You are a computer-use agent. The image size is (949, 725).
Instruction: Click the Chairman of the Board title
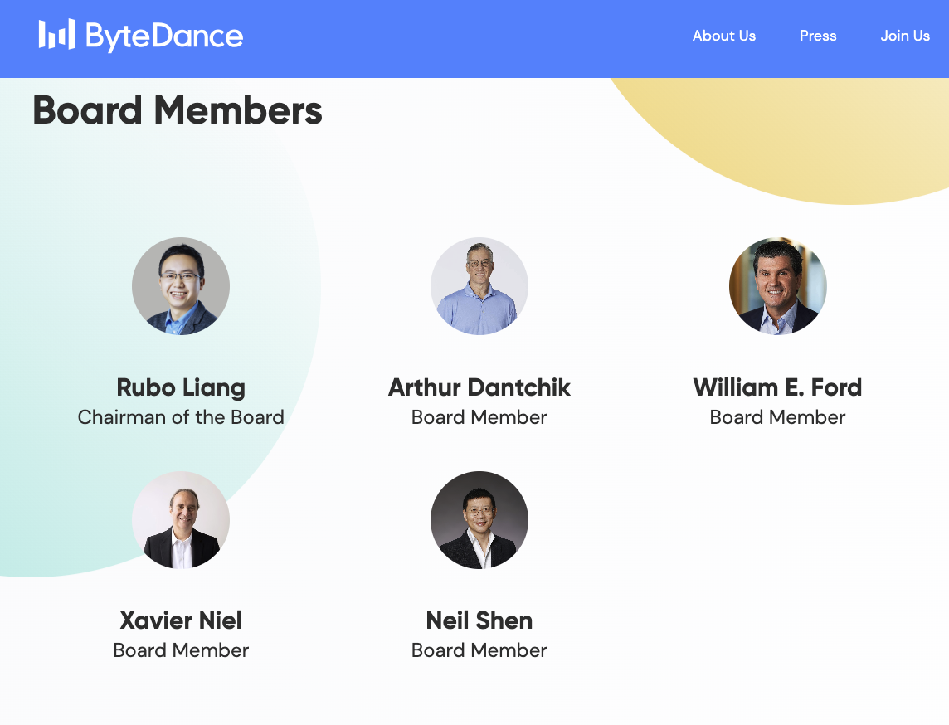pyautogui.click(x=181, y=417)
